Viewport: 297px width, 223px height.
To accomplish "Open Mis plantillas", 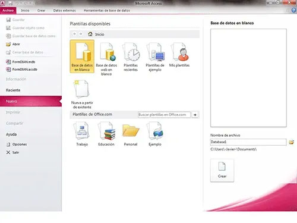I will [179, 55].
